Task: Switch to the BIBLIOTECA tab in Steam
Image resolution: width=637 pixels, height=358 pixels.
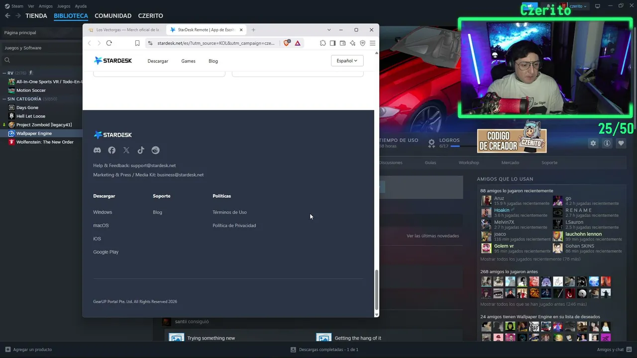Action: [71, 16]
